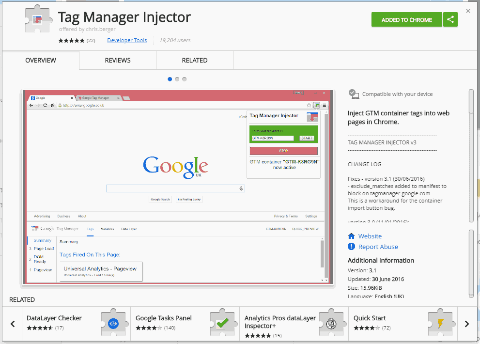Click the Added to Chrome button

(406, 19)
